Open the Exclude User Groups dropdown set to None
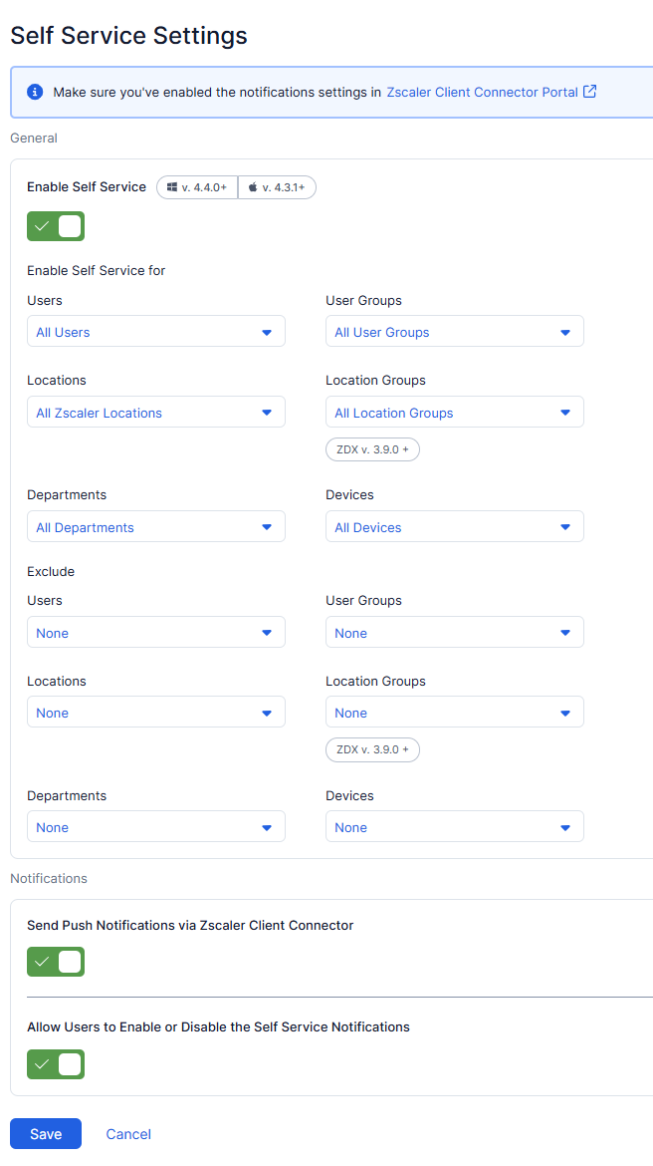Image resolution: width=653 pixels, height=1166 pixels. coord(455,632)
